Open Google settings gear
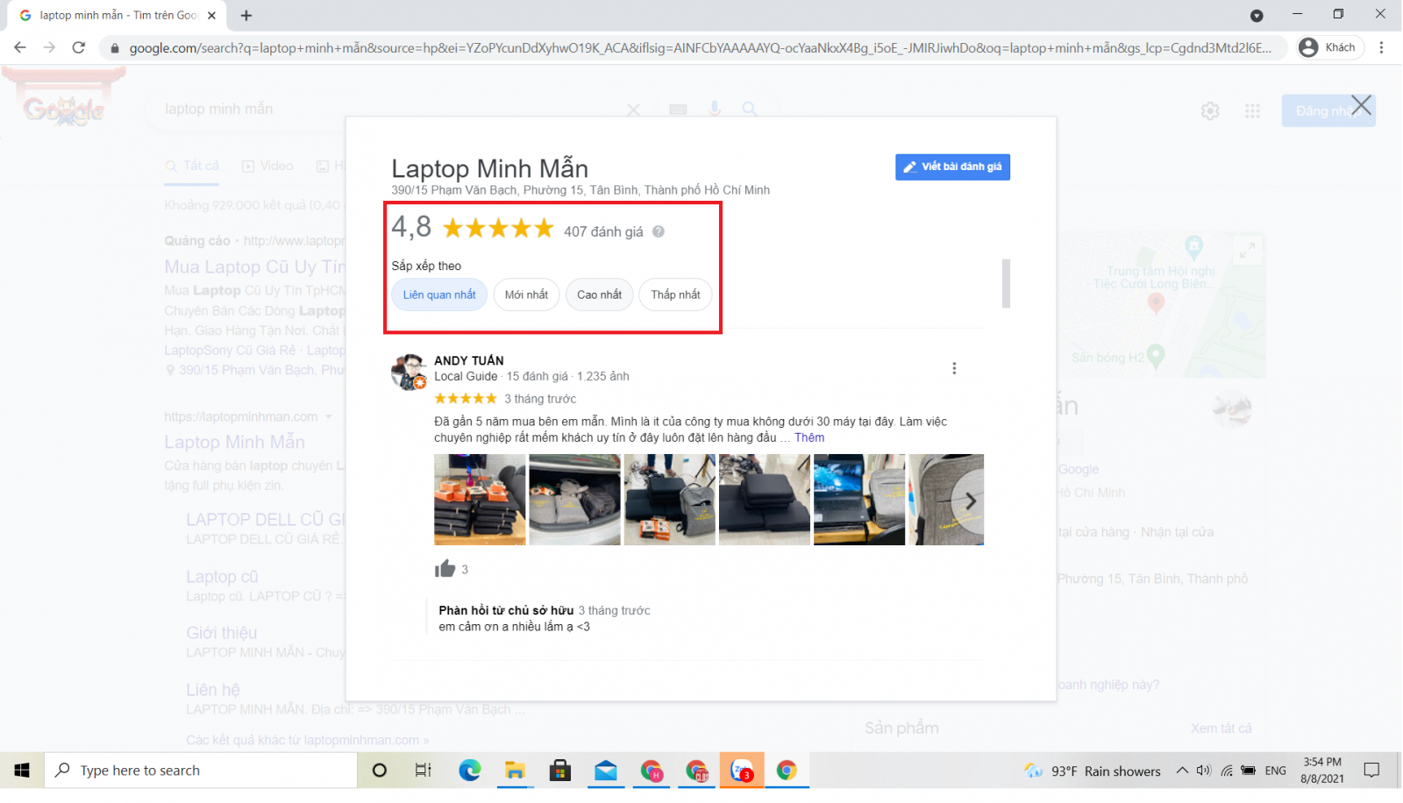The height and width of the screenshot is (803, 1403). coord(1210,111)
